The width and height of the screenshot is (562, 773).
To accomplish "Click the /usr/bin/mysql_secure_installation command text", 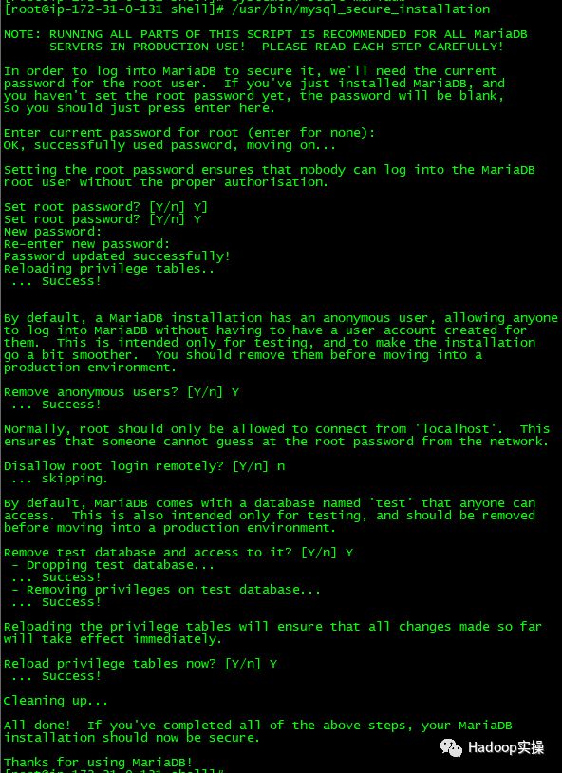I will pos(361,9).
